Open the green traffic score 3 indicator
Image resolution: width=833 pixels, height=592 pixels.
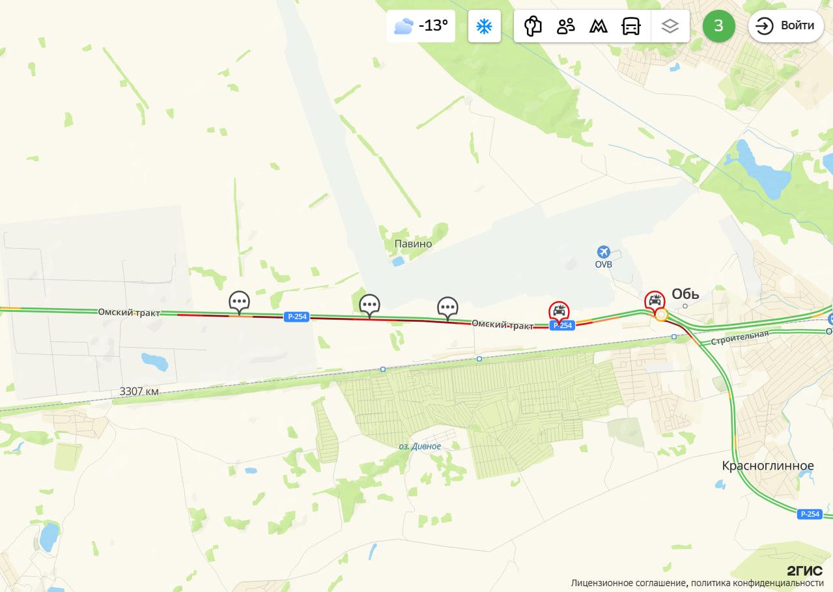[x=718, y=26]
